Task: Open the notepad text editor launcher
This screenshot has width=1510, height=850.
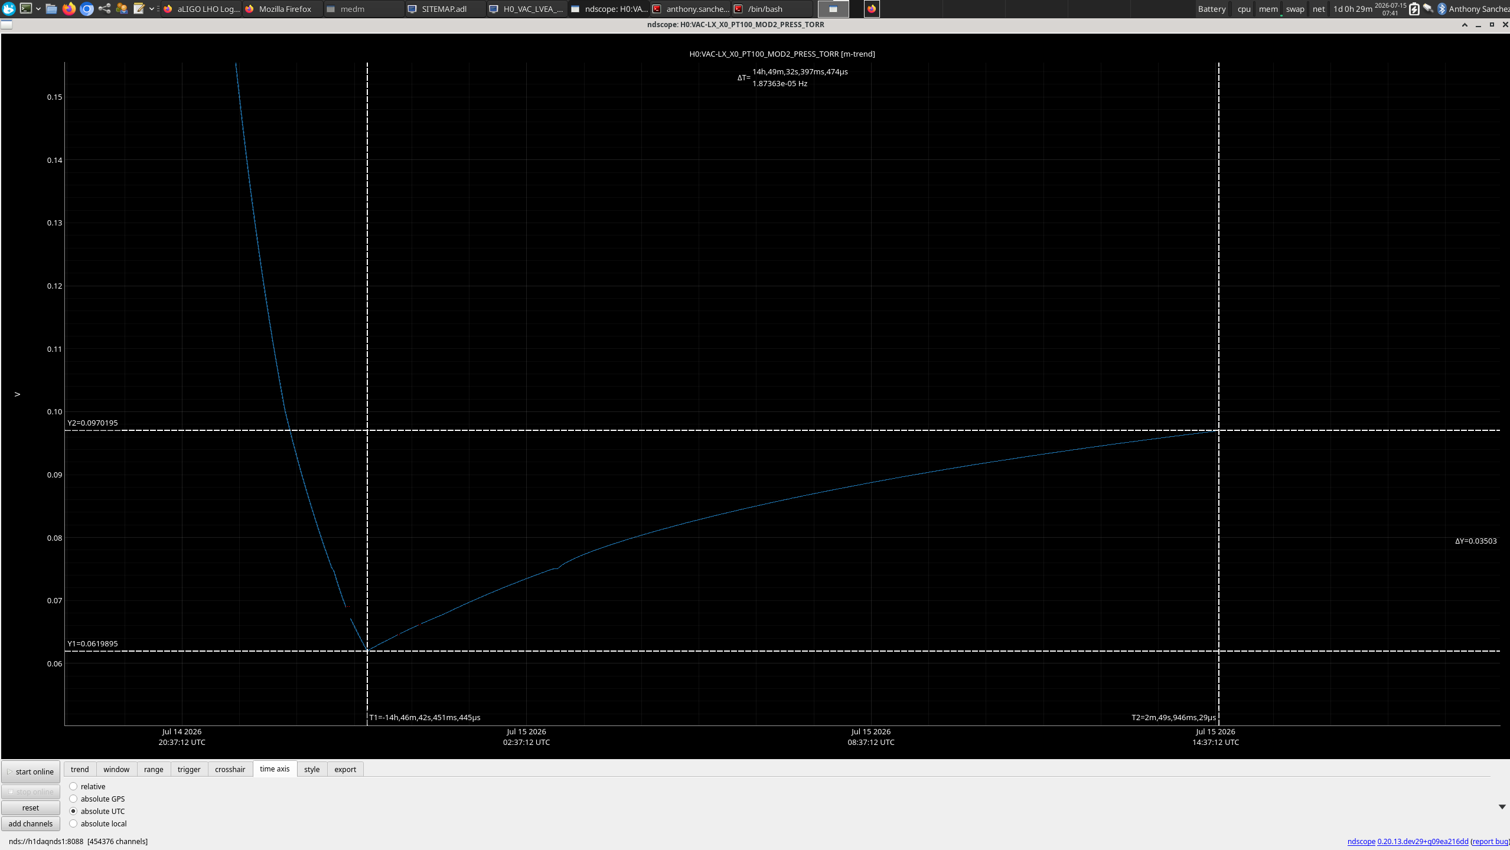Action: pyautogui.click(x=139, y=9)
